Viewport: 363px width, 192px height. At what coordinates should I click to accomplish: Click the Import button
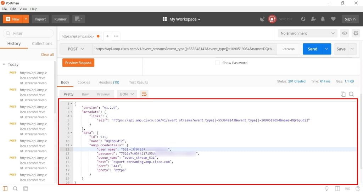click(x=40, y=19)
